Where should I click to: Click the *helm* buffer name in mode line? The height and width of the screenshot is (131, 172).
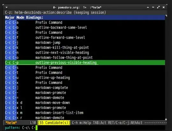[x=11, y=123]
